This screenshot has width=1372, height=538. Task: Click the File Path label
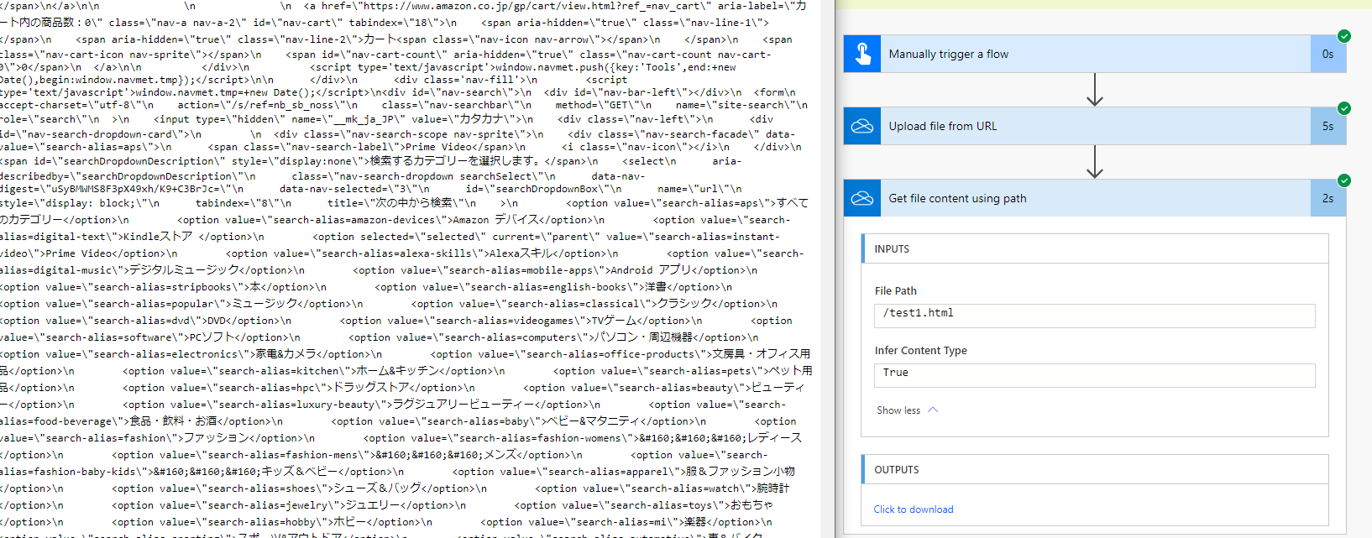click(x=896, y=291)
